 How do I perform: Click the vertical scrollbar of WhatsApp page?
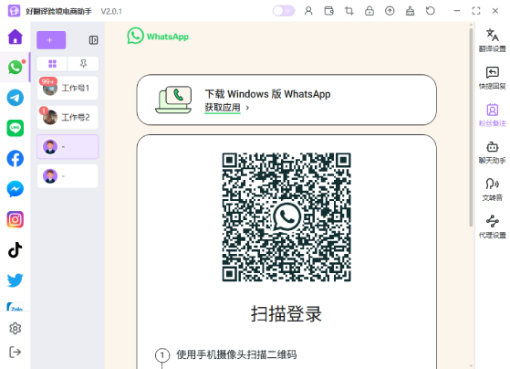[x=471, y=127]
